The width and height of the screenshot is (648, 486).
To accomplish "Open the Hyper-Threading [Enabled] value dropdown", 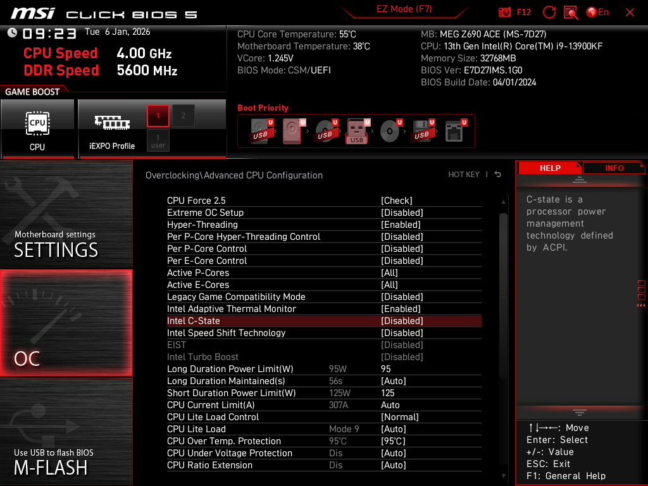I will point(401,225).
